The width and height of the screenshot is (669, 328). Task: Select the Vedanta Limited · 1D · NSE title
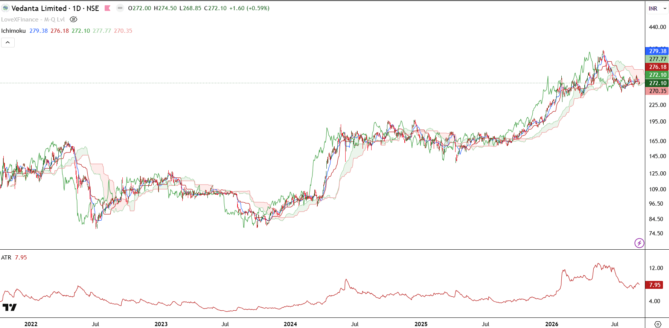(x=55, y=8)
